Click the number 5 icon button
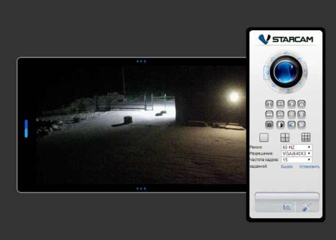 coord(301,115)
